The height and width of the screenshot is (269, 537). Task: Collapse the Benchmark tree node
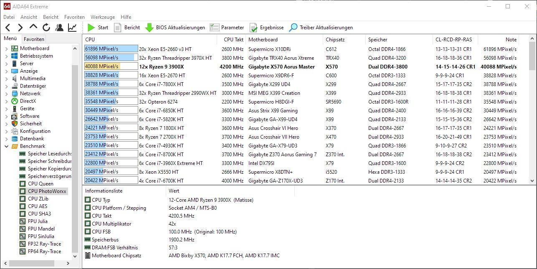(x=6, y=146)
